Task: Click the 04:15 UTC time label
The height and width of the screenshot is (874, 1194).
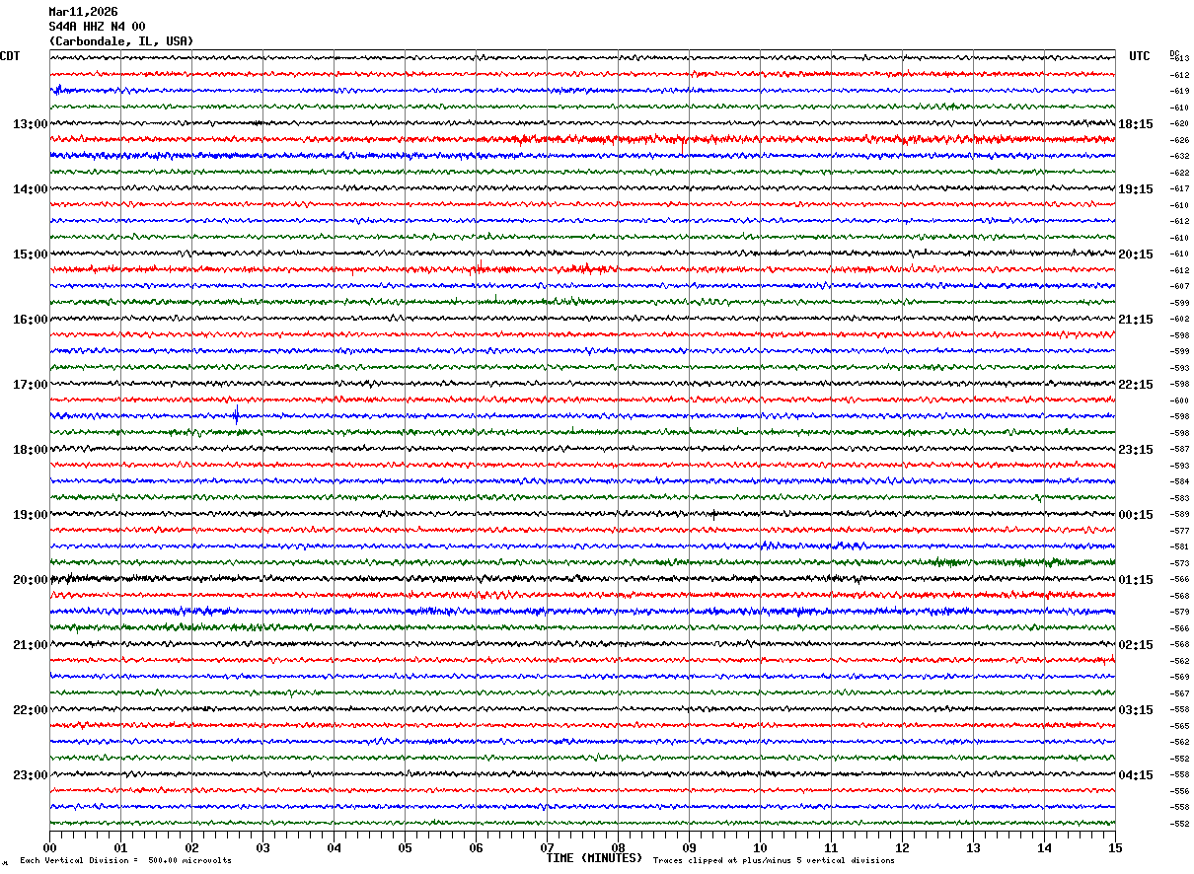Action: [1136, 775]
